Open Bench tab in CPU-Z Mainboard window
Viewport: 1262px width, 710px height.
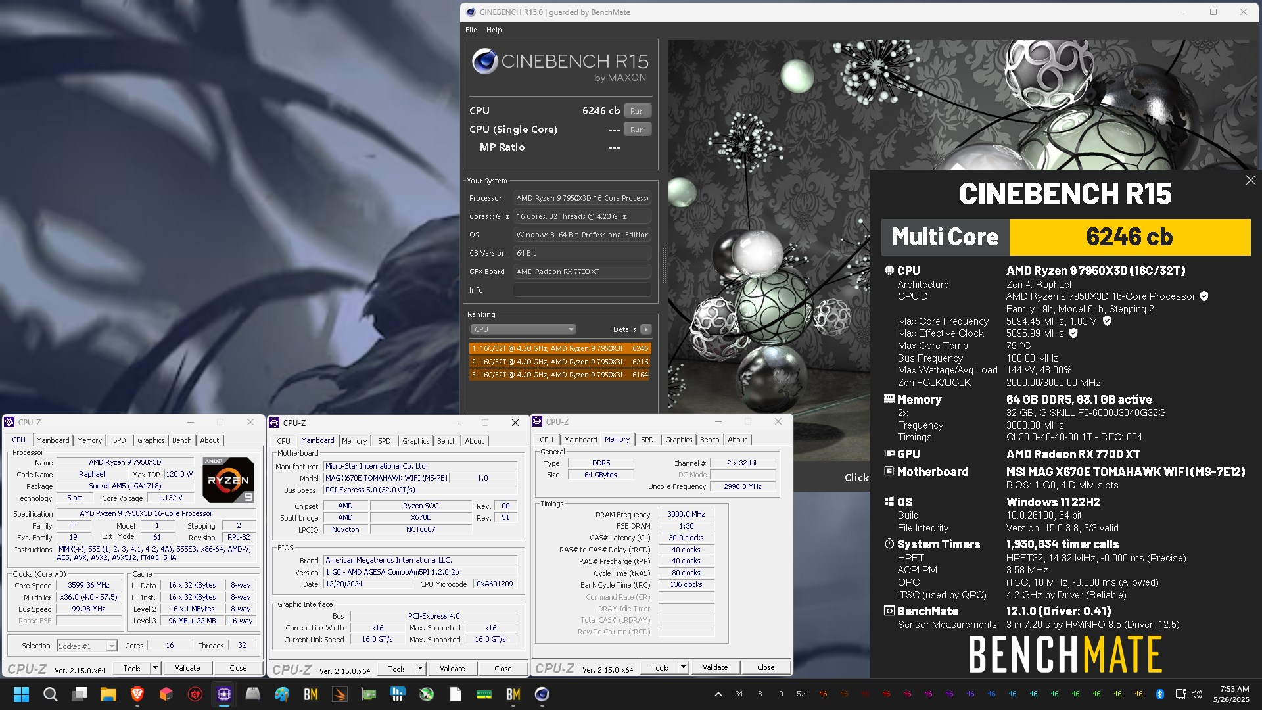[447, 441]
